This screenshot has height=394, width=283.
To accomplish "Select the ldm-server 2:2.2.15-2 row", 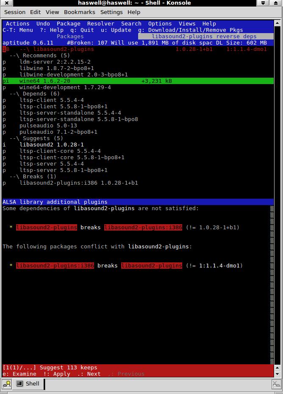I will tap(138, 62).
